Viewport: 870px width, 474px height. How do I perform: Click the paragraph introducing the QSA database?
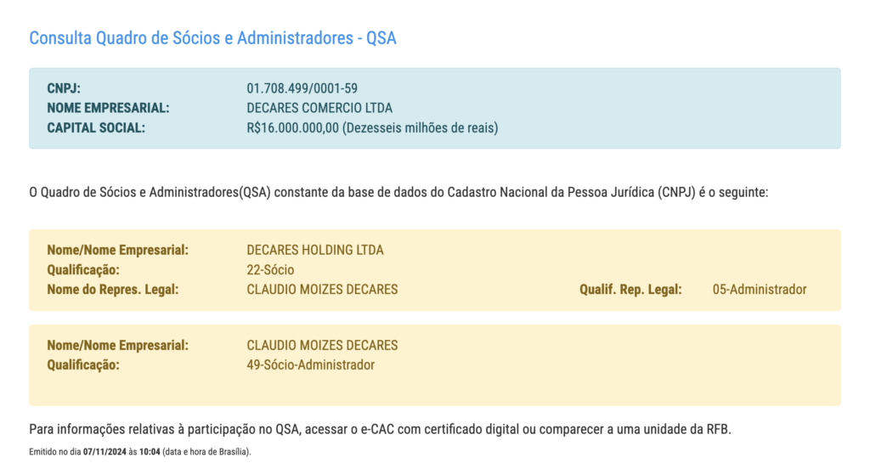click(398, 193)
